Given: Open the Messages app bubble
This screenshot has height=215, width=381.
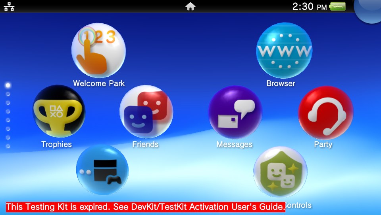Looking at the screenshot, I should click(235, 112).
